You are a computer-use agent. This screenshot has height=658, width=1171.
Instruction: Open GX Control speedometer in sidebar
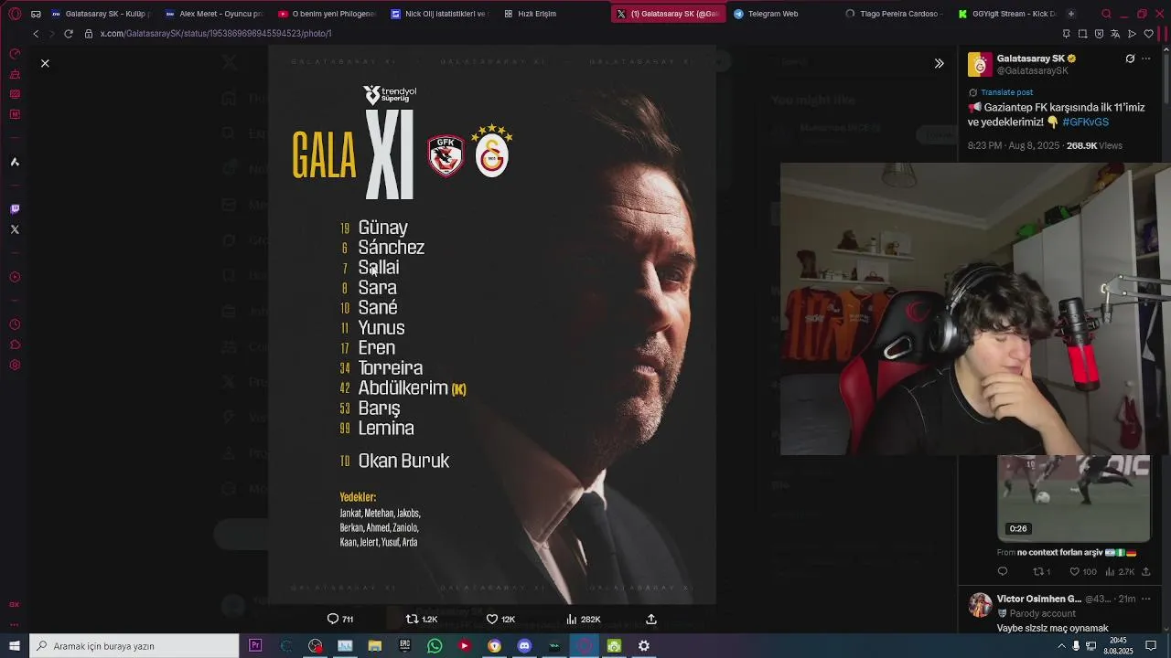pos(15,54)
